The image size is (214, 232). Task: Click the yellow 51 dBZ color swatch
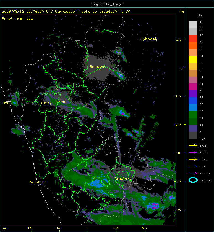coord(193,60)
